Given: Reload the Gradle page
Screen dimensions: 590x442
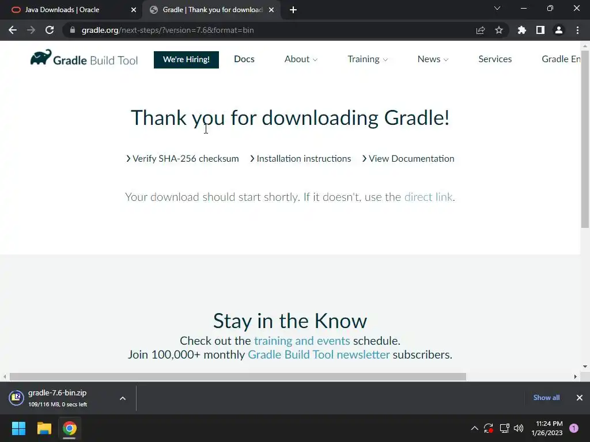Looking at the screenshot, I should (x=50, y=30).
